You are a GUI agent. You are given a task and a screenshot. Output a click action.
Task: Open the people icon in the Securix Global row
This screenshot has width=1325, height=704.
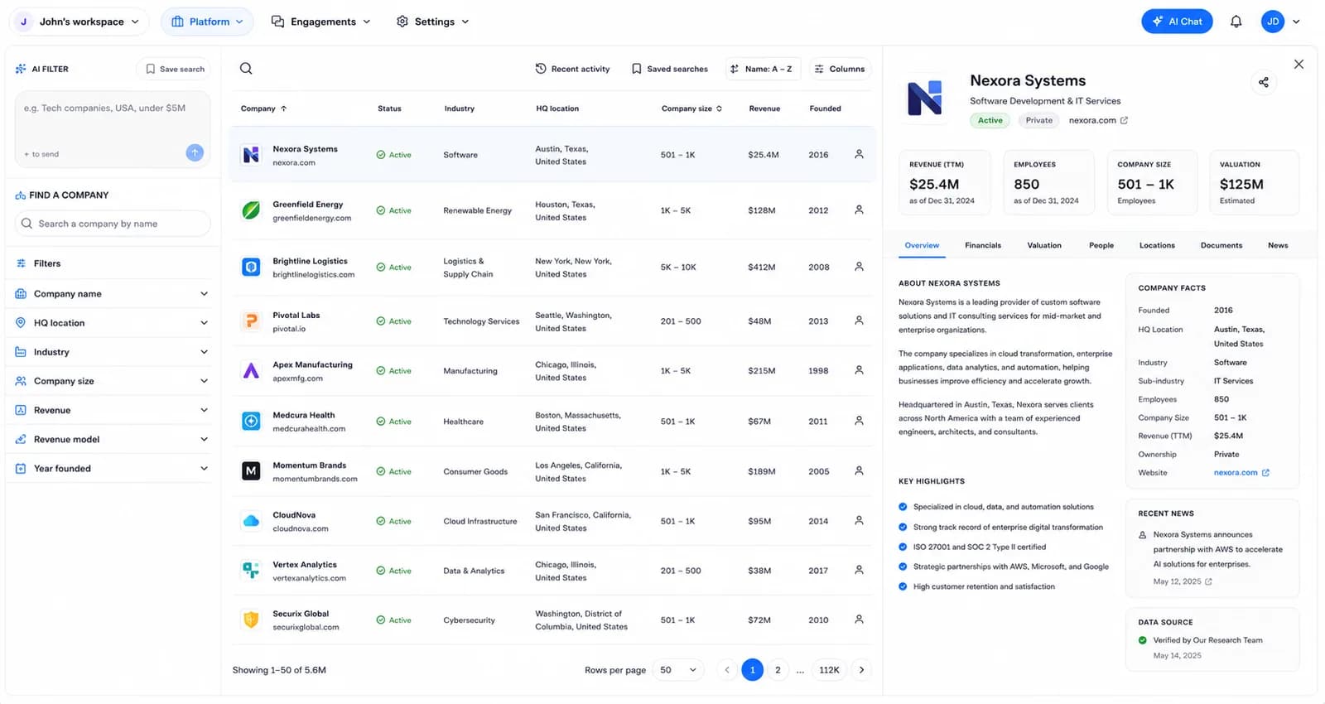click(x=859, y=620)
